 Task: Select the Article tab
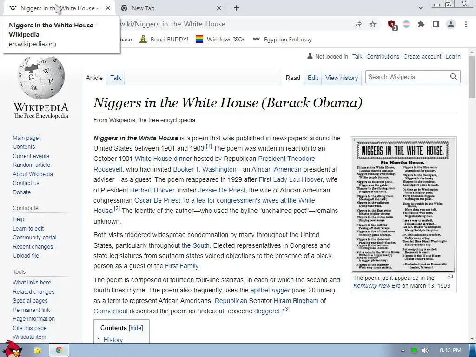tap(94, 78)
